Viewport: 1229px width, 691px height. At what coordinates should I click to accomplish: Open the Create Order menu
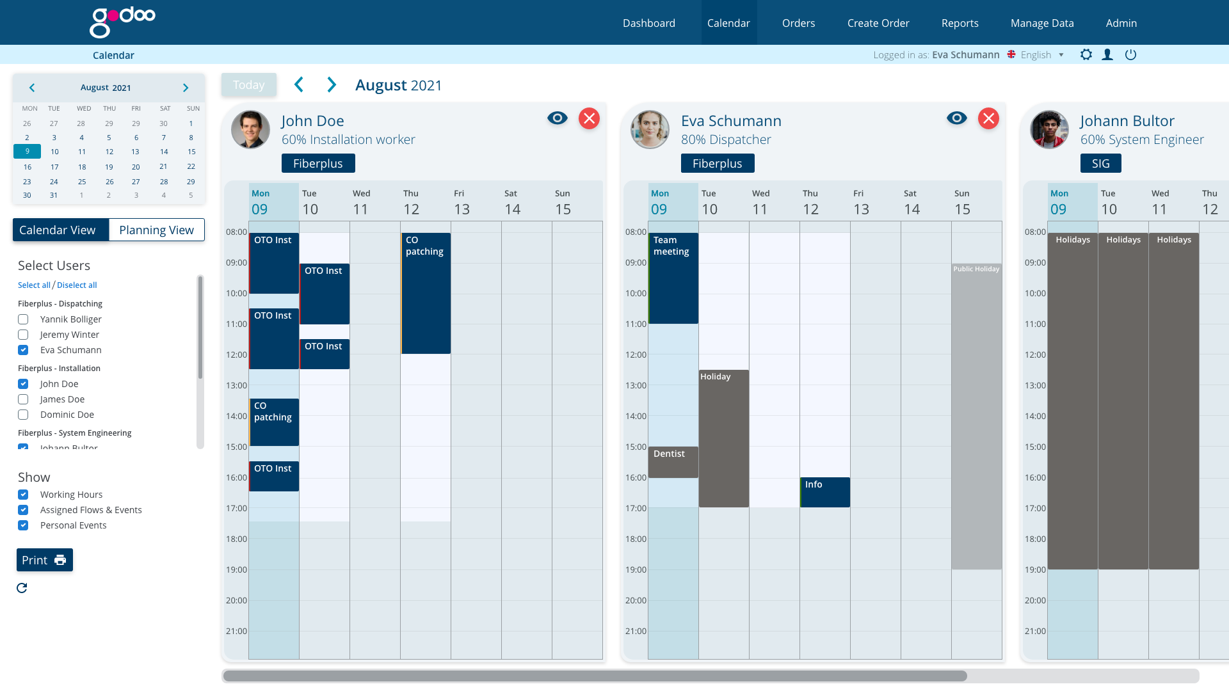click(x=878, y=23)
